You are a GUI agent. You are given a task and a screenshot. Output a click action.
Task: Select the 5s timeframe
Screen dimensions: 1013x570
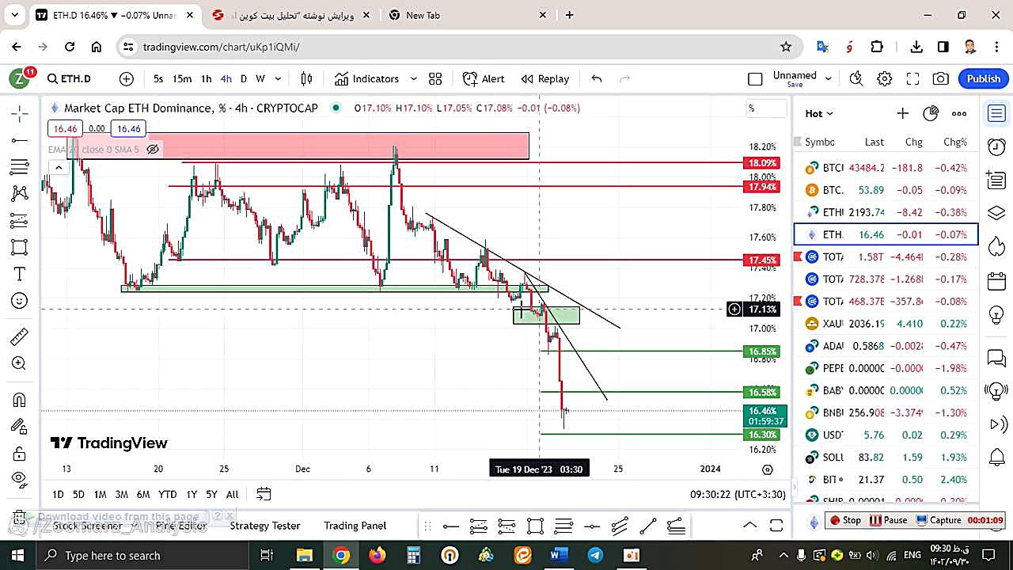158,78
